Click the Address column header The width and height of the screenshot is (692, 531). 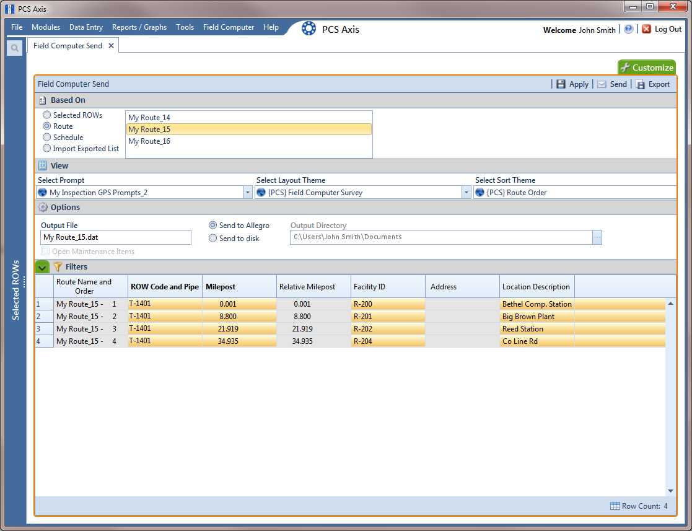point(463,286)
